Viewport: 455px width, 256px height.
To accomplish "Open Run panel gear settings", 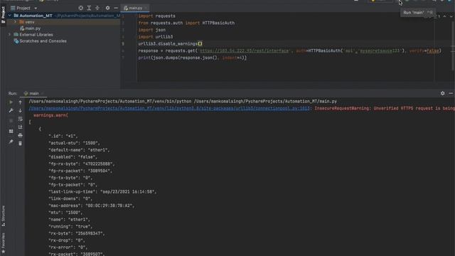I will tap(442, 93).
